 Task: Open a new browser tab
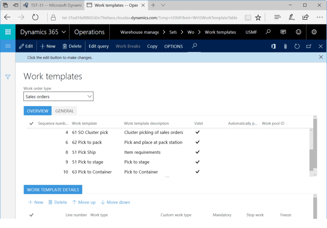153,5
